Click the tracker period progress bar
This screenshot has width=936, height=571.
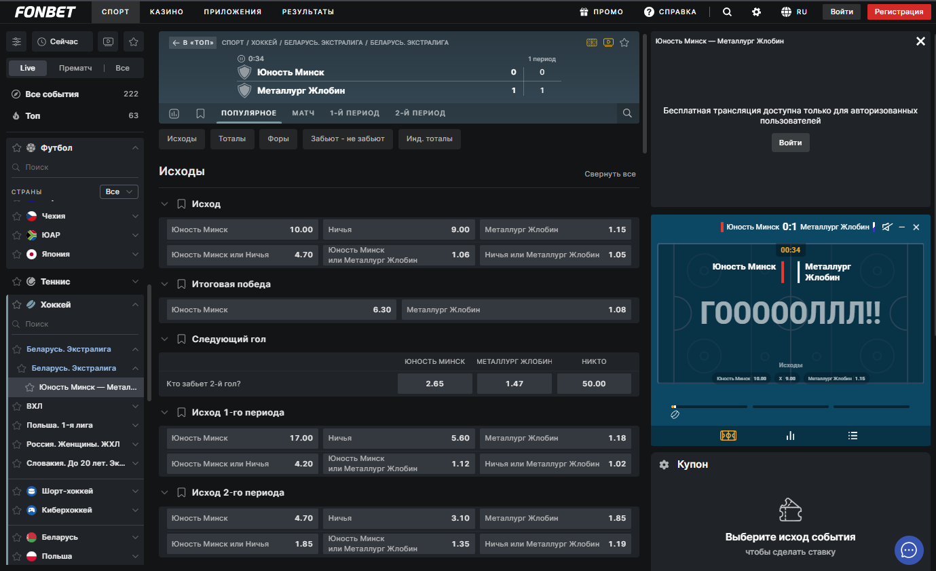(x=790, y=407)
